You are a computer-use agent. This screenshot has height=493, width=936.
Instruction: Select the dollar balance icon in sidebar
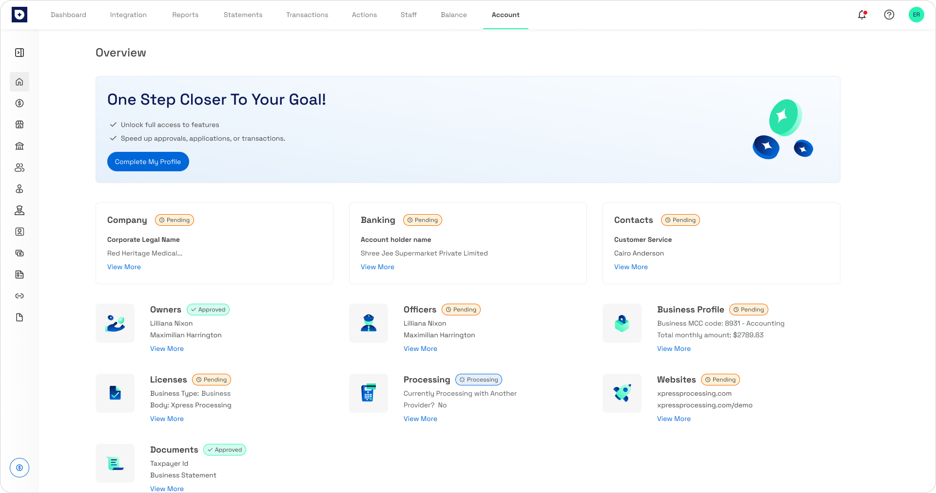(19, 103)
